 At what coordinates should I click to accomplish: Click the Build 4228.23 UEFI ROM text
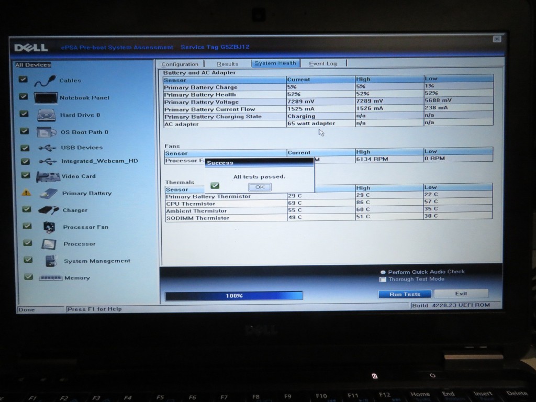451,305
